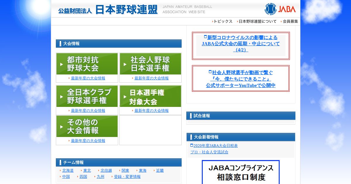Open the 社会人野球選手が動画で繋ぐ YouTube link
The width and height of the screenshot is (351, 184).
241,79
